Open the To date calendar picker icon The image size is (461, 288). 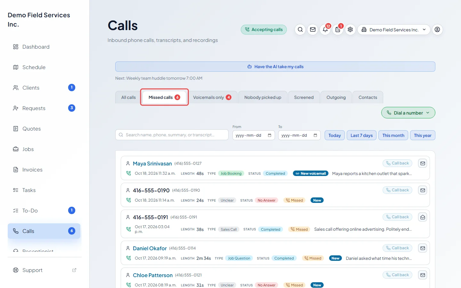click(315, 135)
